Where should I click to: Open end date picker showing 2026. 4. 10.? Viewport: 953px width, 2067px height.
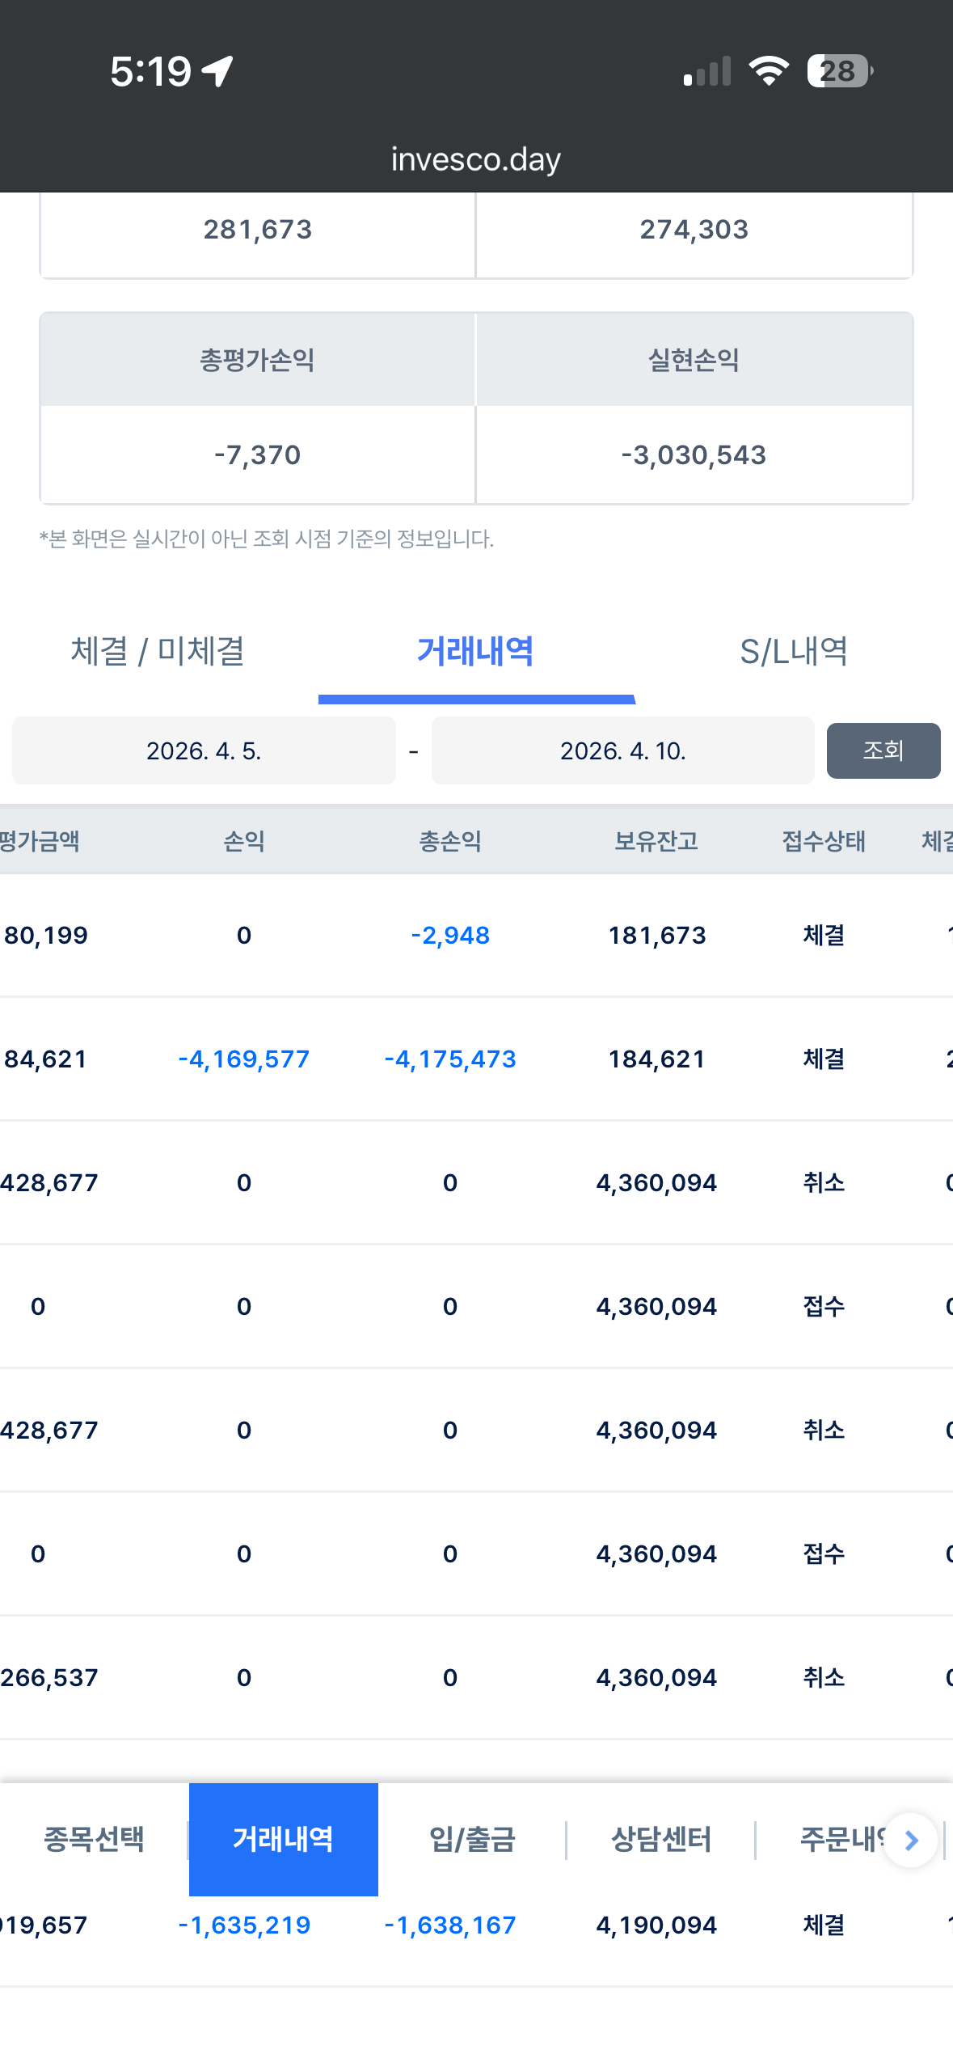(x=623, y=750)
